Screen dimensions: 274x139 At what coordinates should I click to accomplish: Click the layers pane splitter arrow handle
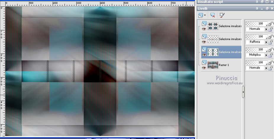[x=243, y=92]
